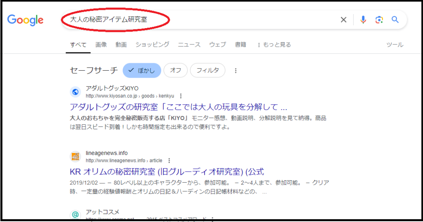The height and width of the screenshot is (222, 423).
Task: Click the セーフサーチ label
Action: 94,70
